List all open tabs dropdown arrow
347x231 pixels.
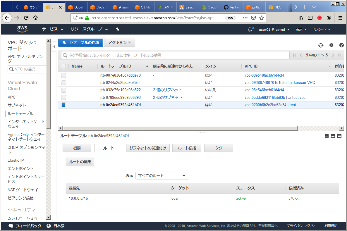click(x=314, y=7)
